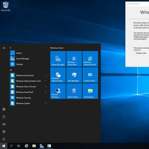Click the S letter section header
The image size is (149, 149).
click(x=10, y=48)
